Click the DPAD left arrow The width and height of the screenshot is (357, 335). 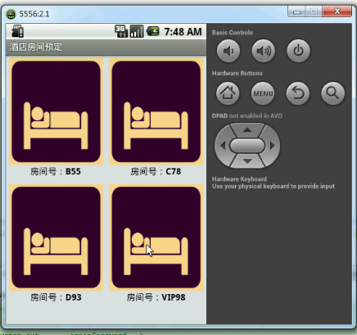[x=223, y=146]
